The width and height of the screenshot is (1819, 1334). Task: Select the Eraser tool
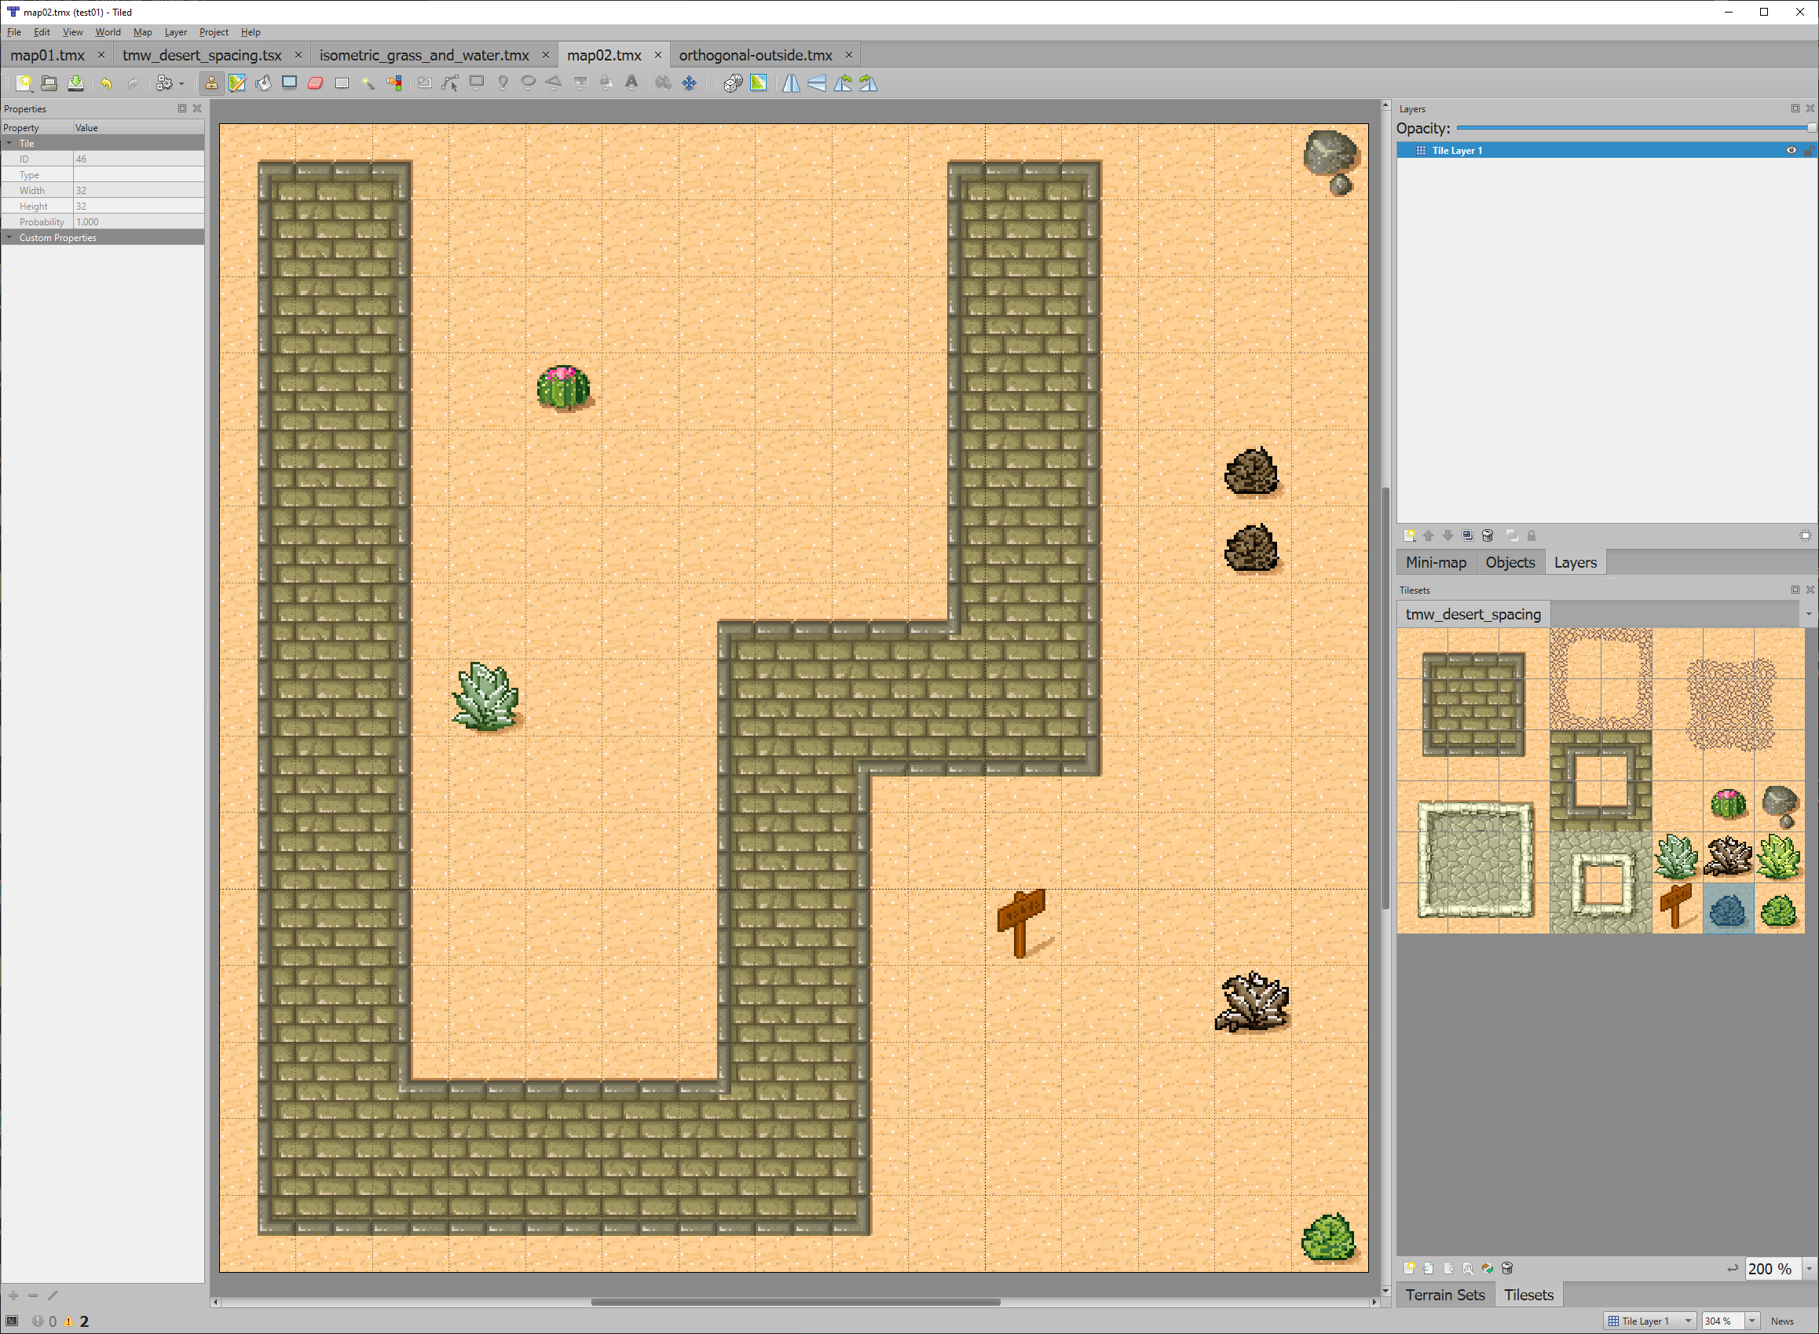pos(315,82)
